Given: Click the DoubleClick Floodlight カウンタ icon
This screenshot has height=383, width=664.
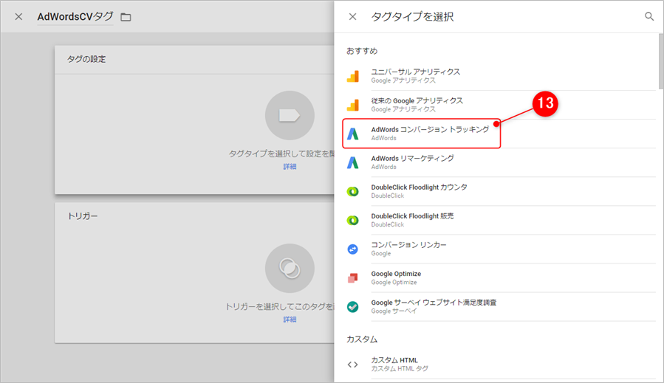Looking at the screenshot, I should pos(353,191).
